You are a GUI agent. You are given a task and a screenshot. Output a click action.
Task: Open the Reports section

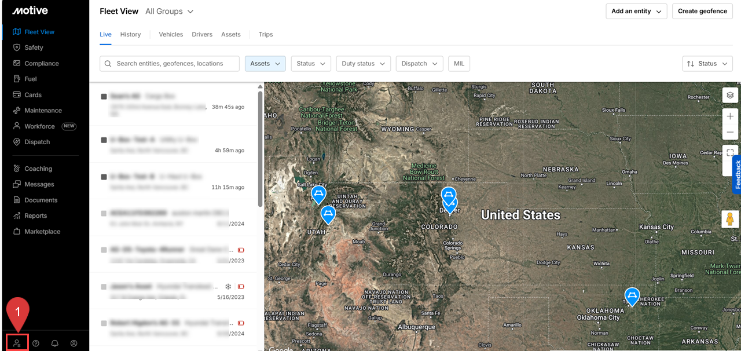tap(35, 215)
